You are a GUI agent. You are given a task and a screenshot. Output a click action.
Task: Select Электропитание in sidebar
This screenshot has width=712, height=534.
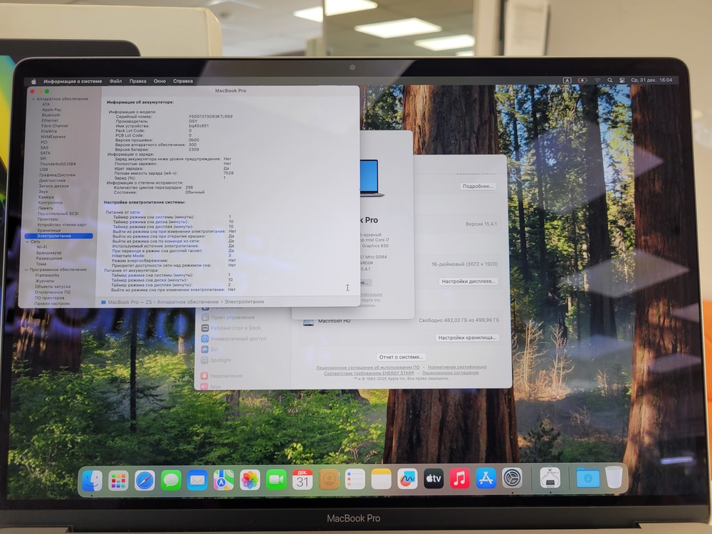click(x=59, y=236)
